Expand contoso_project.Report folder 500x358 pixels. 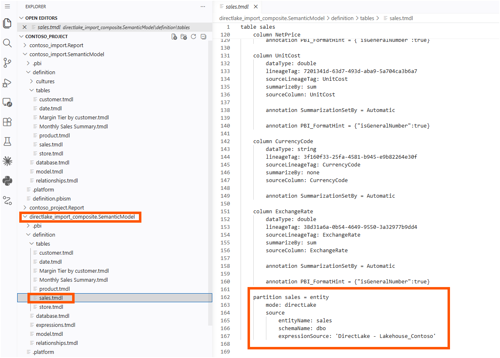57,208
